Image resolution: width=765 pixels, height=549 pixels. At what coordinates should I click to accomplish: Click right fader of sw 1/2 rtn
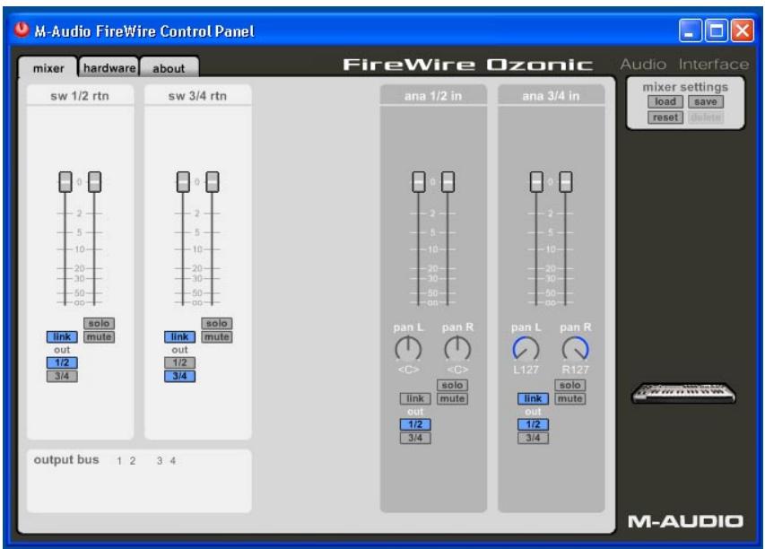95,182
